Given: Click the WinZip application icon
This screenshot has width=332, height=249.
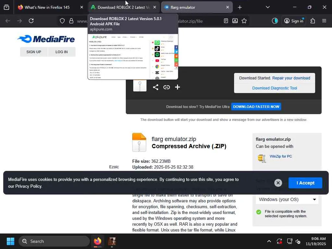Looking at the screenshot, I should point(262,158).
